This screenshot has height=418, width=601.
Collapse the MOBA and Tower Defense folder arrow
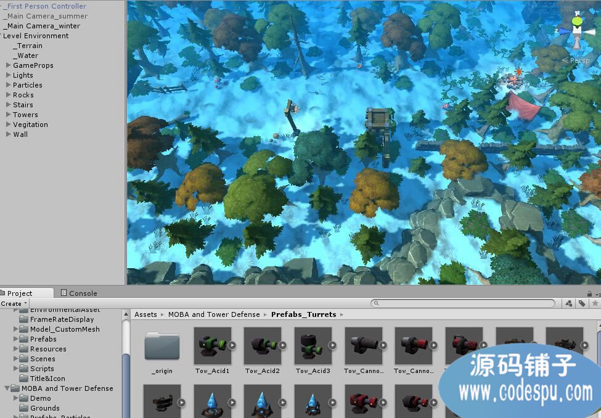click(7, 388)
